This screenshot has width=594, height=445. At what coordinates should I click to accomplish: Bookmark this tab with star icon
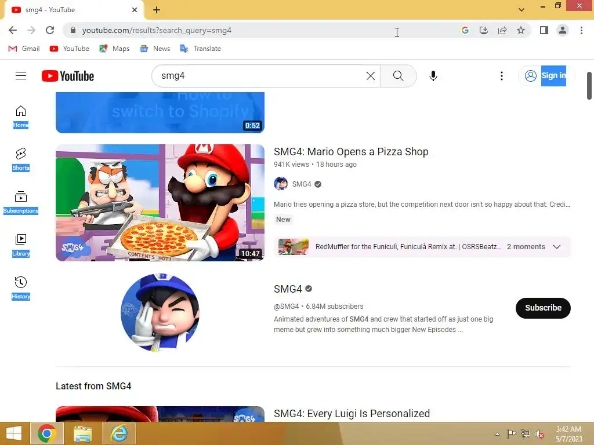tap(521, 30)
